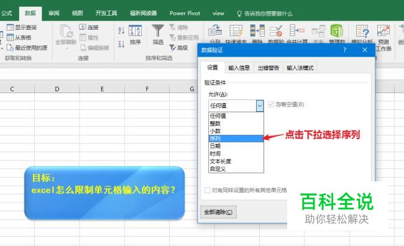Select 自定义 from the dropdown list

[236, 169]
